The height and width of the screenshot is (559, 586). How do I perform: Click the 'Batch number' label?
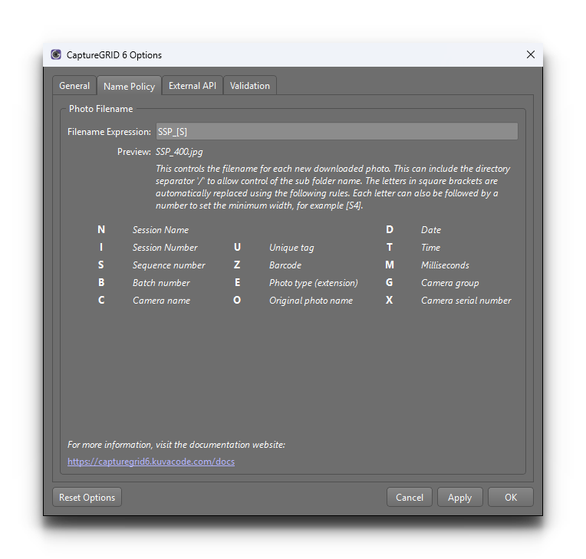[161, 283]
